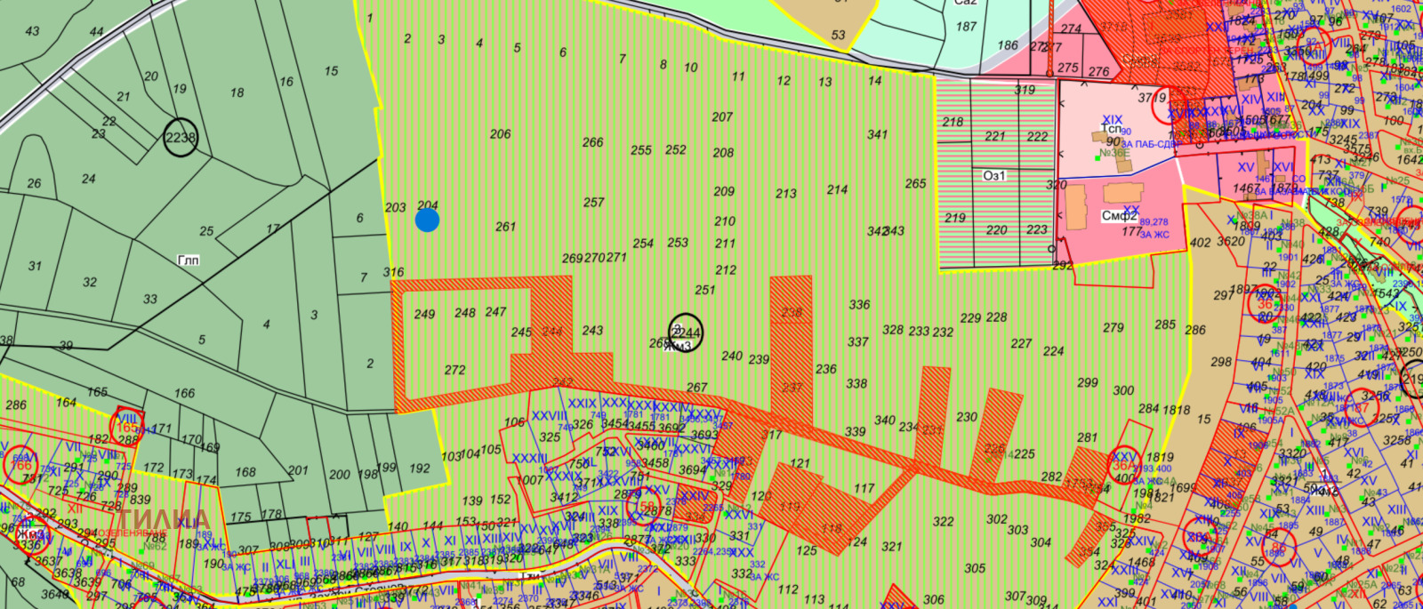
Task: Select parcel number 265
Action: [x=916, y=183]
